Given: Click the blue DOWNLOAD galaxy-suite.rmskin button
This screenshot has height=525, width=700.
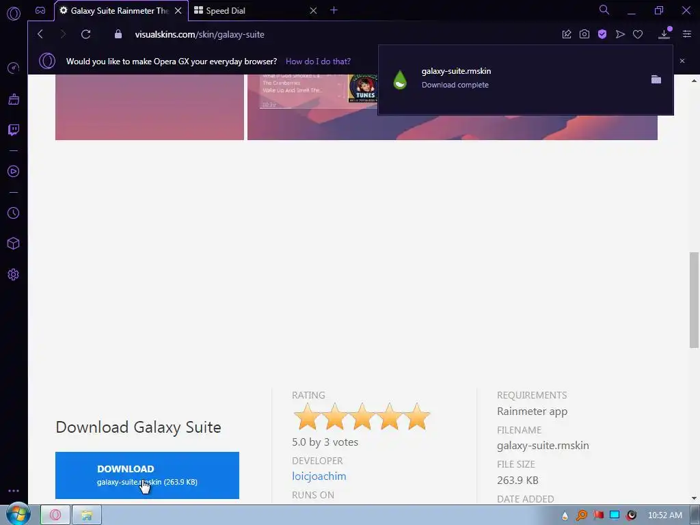Looking at the screenshot, I should (148, 475).
